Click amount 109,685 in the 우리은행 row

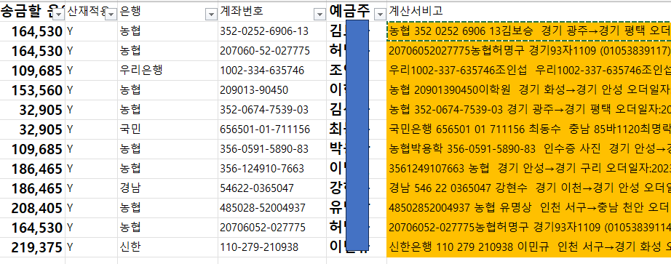pyautogui.click(x=33, y=71)
